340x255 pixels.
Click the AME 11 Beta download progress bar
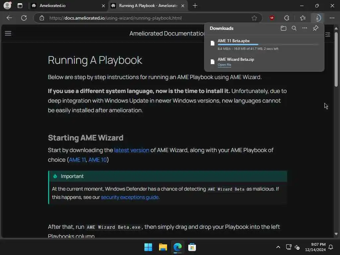point(268,44)
